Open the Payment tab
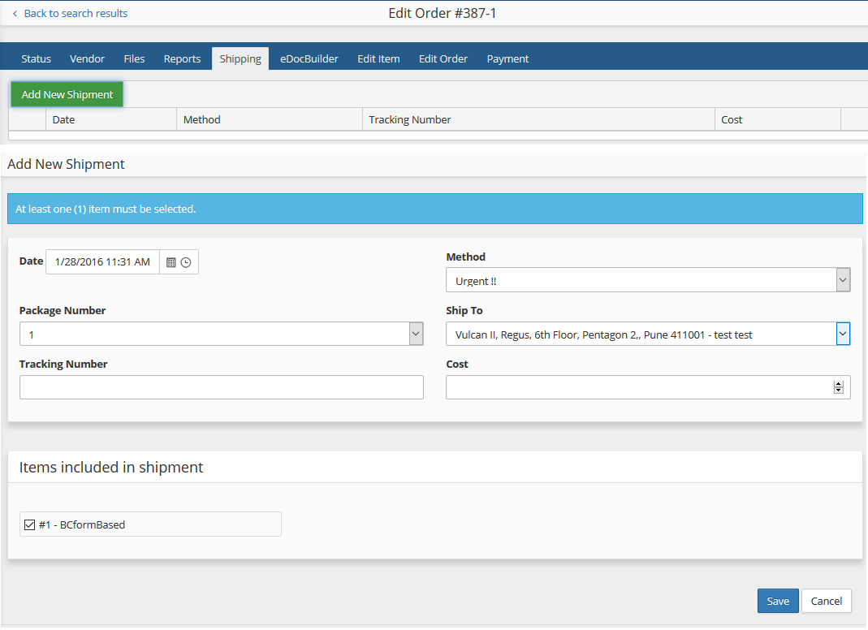This screenshot has height=630, width=868. point(507,58)
